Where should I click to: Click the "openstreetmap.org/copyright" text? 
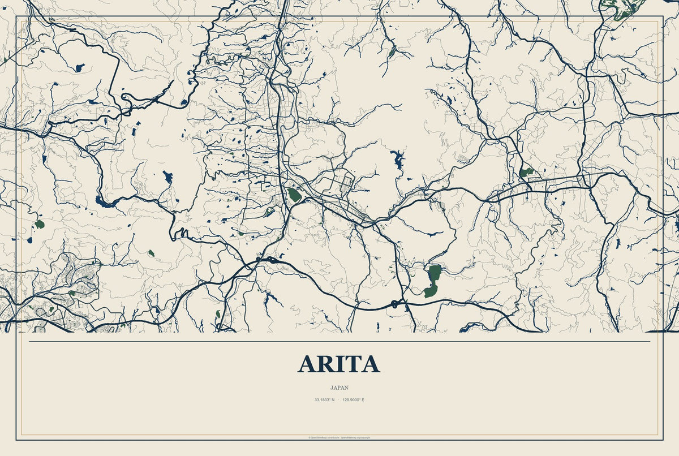(x=355, y=438)
